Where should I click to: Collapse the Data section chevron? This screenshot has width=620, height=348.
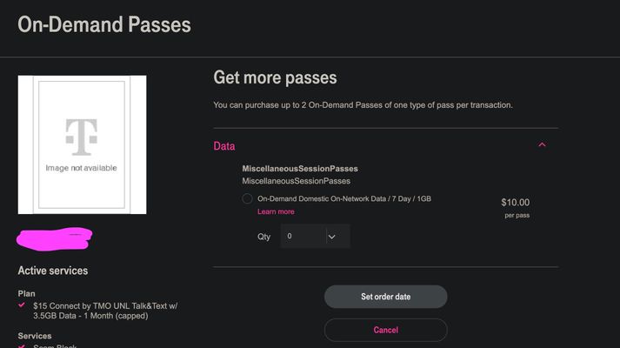pos(542,144)
